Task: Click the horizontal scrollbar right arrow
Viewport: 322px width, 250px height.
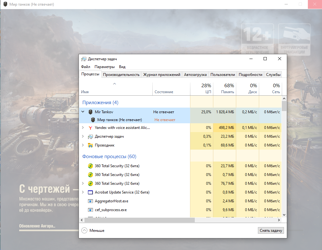Action: pyautogui.click(x=279, y=220)
